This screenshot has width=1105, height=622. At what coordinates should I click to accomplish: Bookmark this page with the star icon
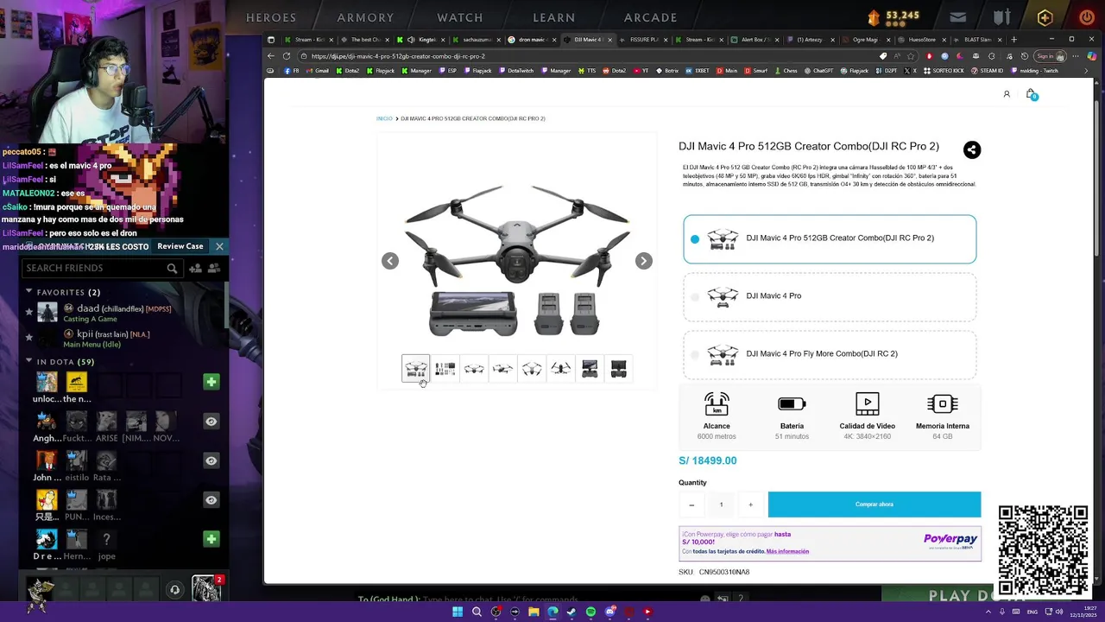coord(910,56)
